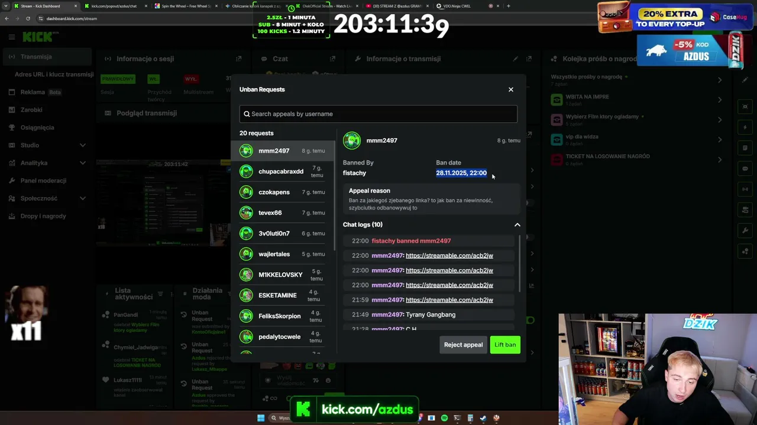Pop out the Czat panel
This screenshot has height=425, width=757.
point(332,59)
